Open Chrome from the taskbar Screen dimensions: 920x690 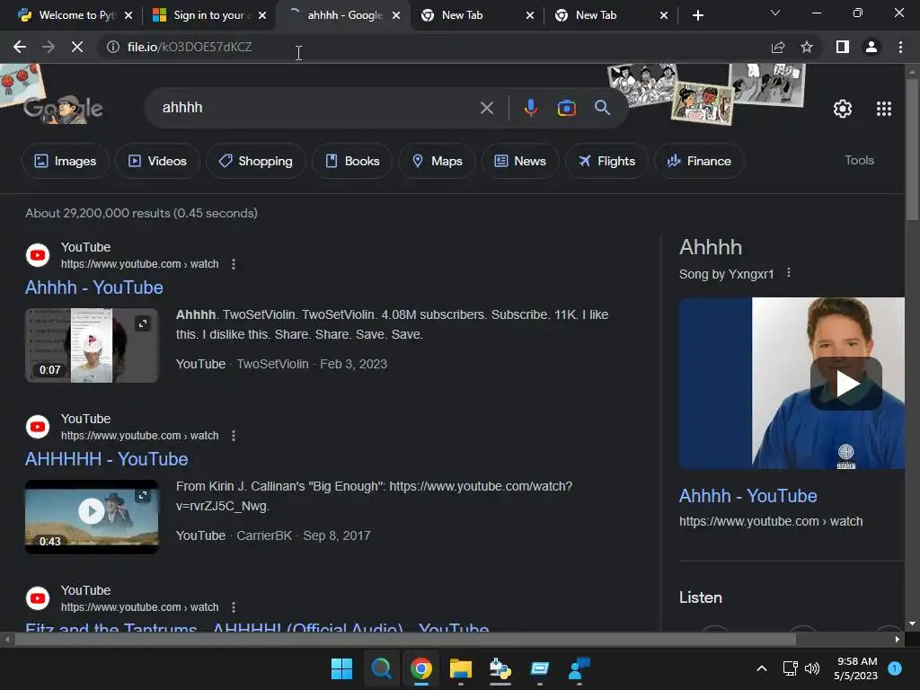421,668
